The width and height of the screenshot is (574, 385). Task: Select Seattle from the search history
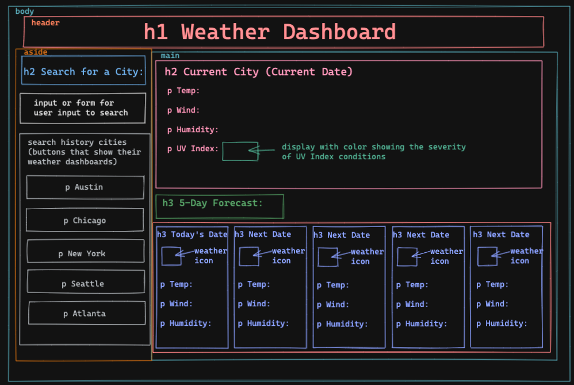point(85,282)
